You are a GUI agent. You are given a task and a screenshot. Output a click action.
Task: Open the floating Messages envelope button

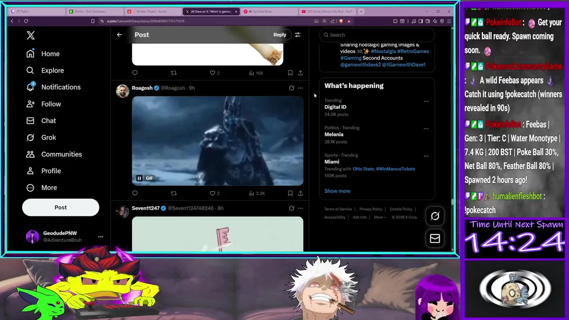[x=435, y=239]
